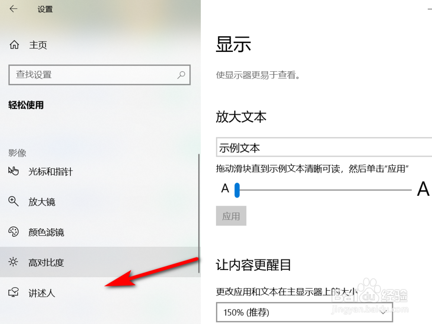Go back with the arrow icon
Viewport: 432px width, 324px height.
(x=13, y=9)
